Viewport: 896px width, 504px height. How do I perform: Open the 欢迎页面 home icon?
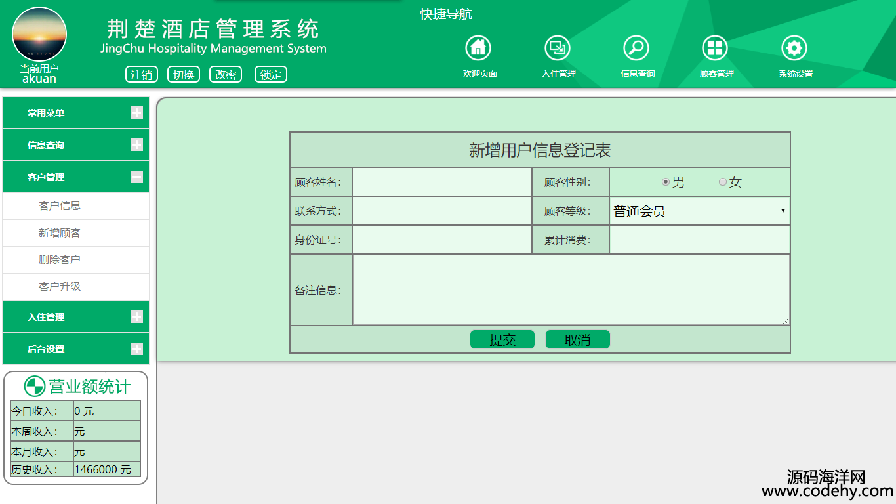click(478, 48)
